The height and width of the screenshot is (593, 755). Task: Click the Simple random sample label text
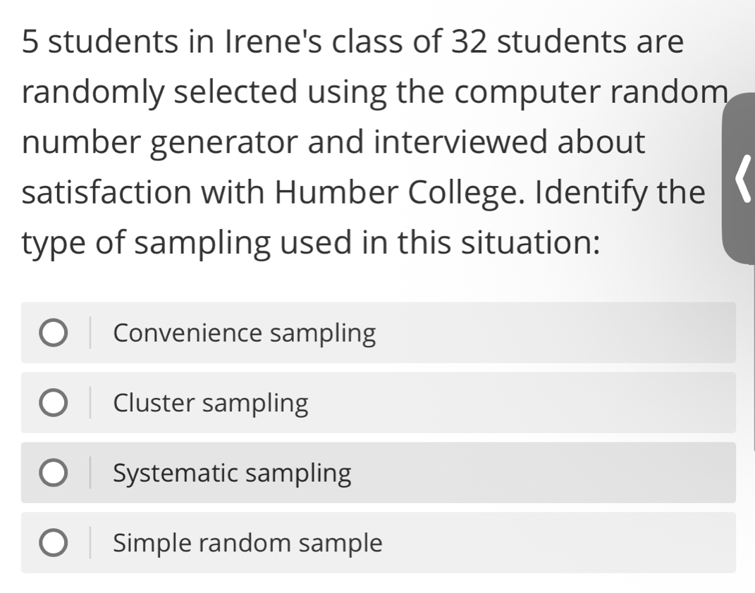tap(245, 543)
